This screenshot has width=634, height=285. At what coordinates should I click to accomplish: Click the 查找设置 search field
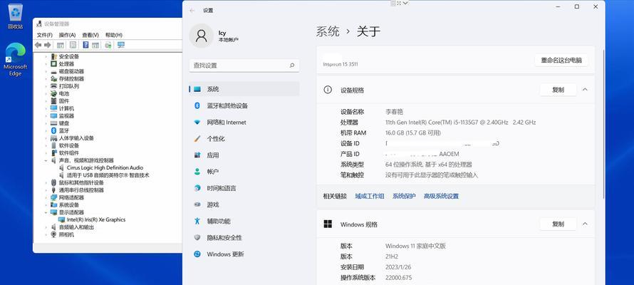244,66
